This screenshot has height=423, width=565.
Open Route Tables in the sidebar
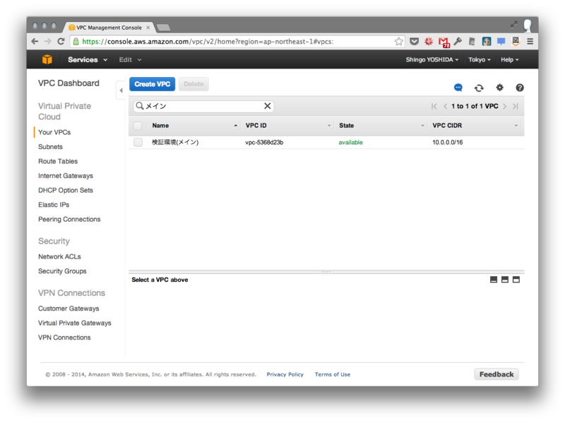click(x=58, y=161)
